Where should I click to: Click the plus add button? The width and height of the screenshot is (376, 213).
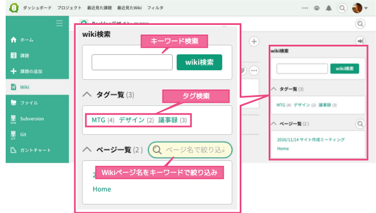coord(254,41)
